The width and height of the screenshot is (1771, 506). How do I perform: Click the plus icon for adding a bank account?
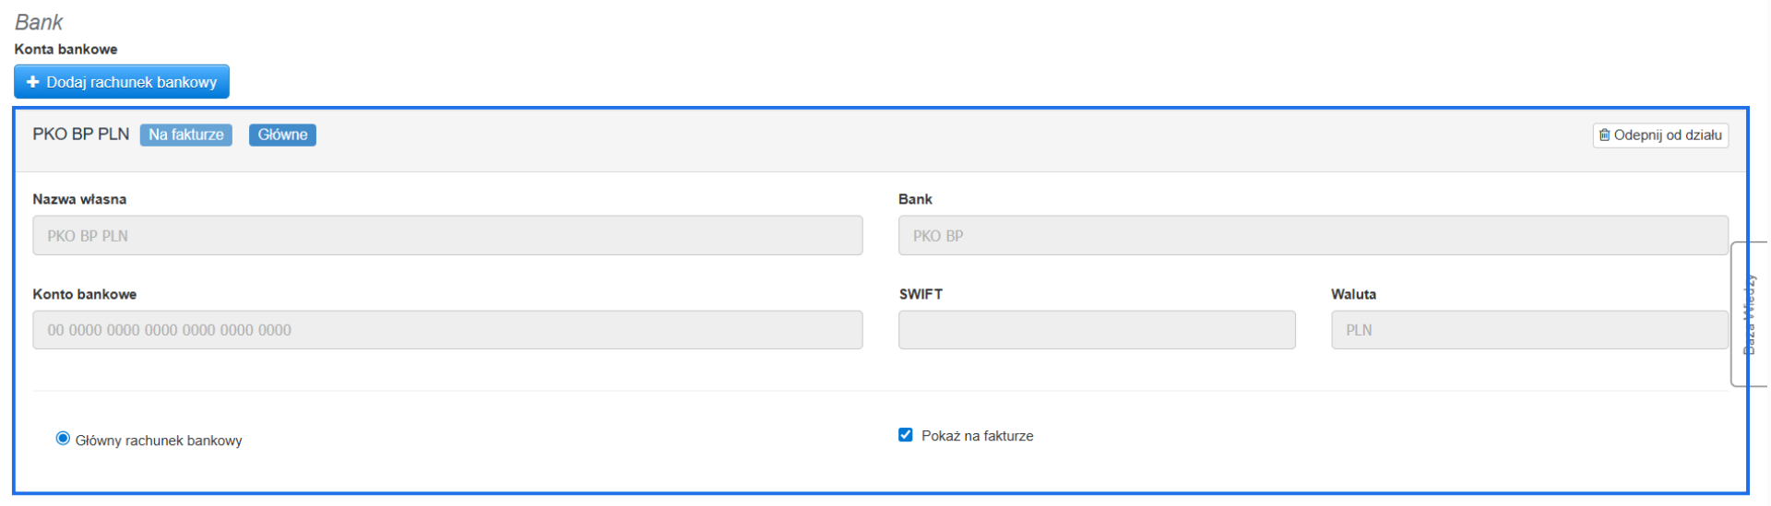click(33, 82)
